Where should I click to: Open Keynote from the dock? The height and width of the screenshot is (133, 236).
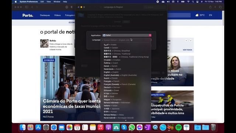(x=186, y=127)
